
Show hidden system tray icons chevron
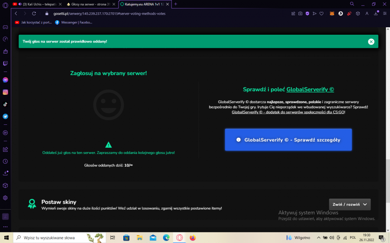pos(318,238)
